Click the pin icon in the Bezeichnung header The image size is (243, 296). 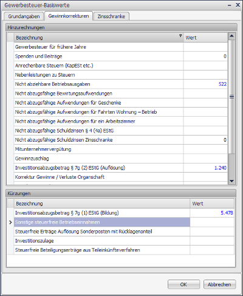click(x=180, y=35)
